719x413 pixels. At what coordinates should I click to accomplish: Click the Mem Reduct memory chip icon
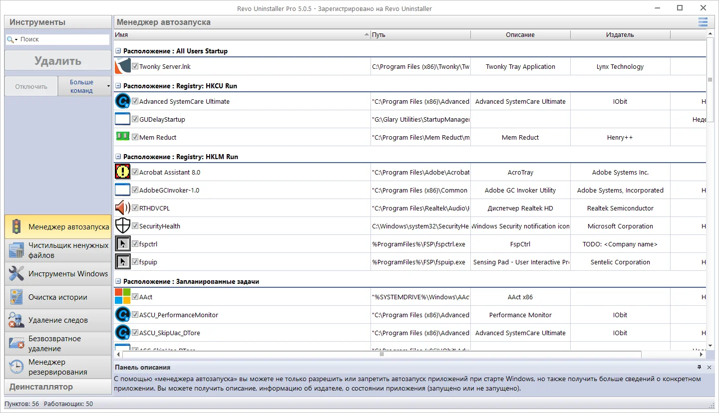pos(122,136)
